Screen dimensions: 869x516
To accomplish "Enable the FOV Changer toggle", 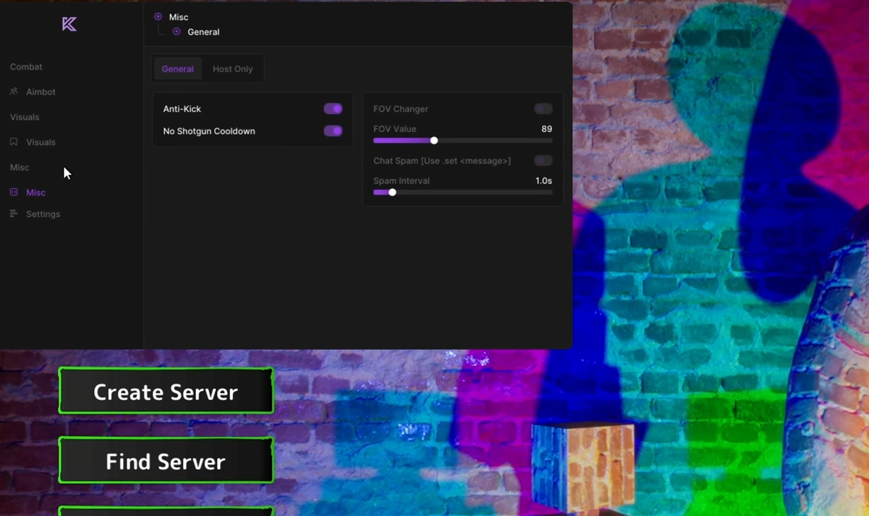I will pos(543,109).
